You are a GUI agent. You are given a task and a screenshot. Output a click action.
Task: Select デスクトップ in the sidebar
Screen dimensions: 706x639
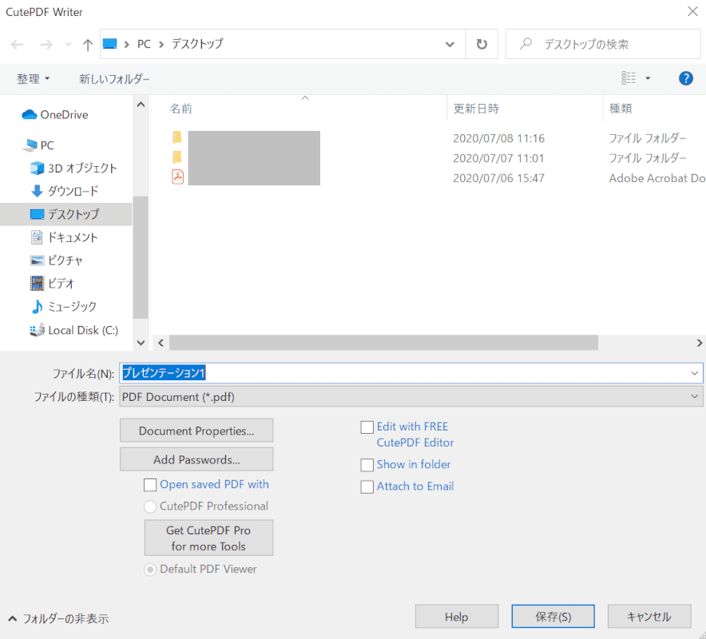tap(73, 214)
